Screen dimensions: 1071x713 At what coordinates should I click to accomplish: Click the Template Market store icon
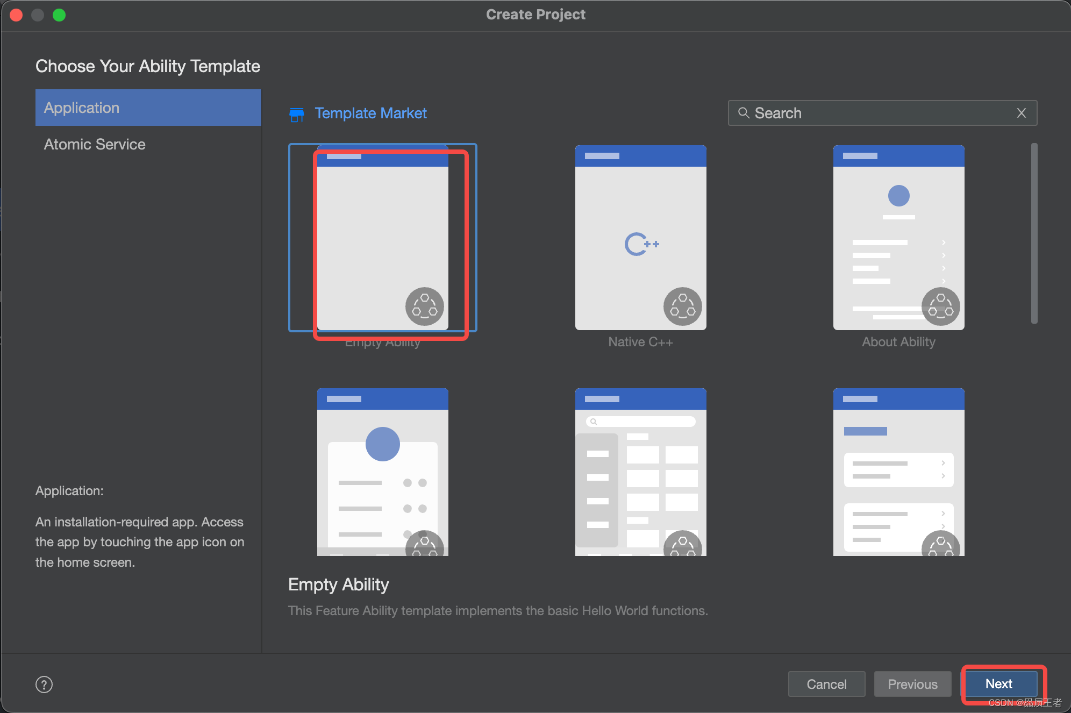coord(296,114)
